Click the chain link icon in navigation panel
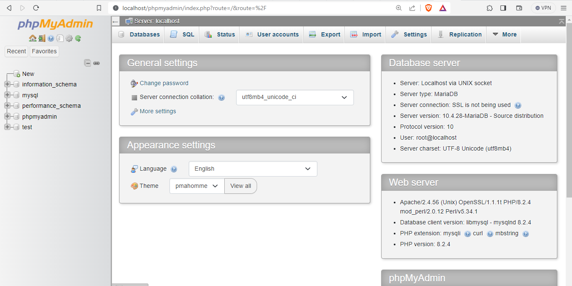 96,63
